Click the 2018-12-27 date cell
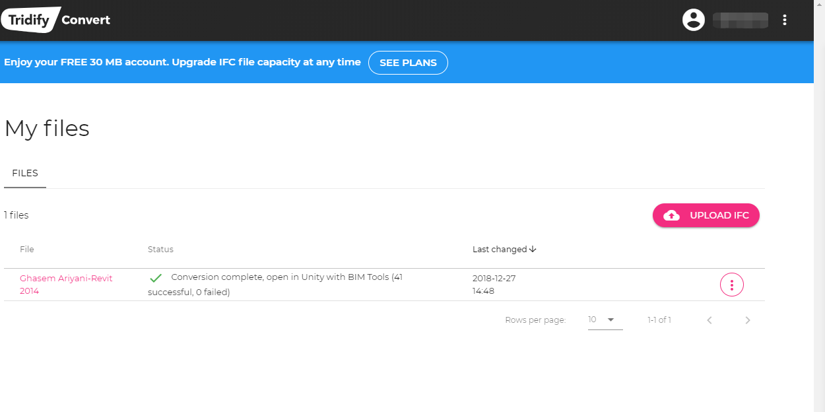Image resolution: width=825 pixels, height=412 pixels. [494, 279]
